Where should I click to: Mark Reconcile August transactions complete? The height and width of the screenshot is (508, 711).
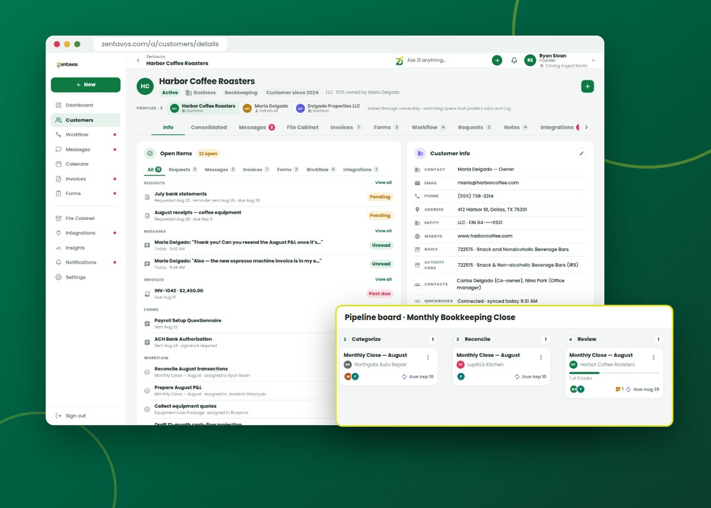(x=148, y=372)
